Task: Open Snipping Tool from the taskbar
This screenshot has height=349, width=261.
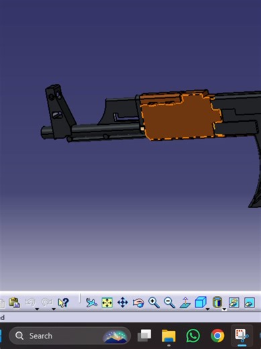Action: [x=242, y=336]
